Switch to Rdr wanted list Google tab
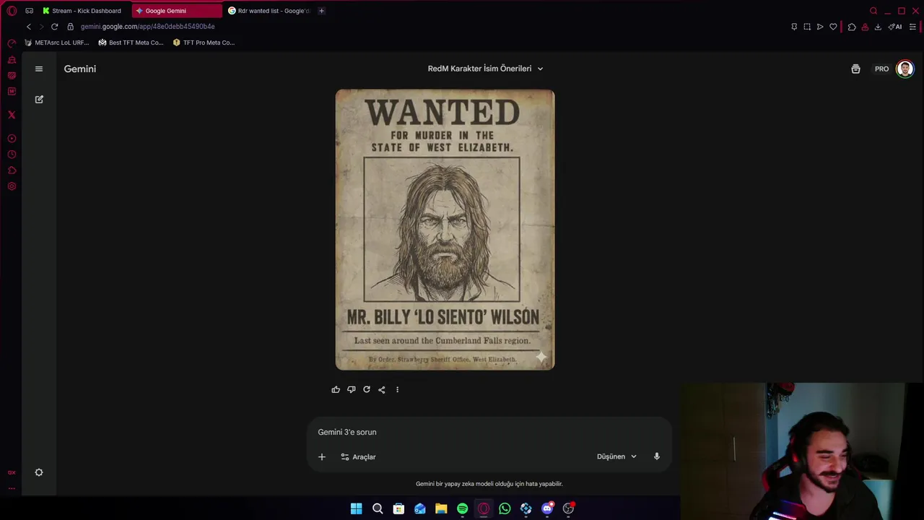 [269, 11]
